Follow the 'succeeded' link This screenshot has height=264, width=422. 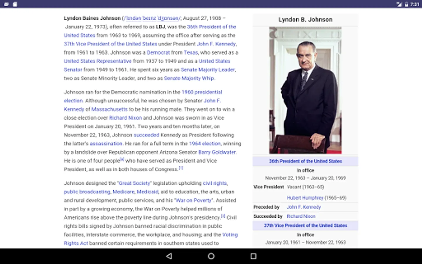(147, 135)
